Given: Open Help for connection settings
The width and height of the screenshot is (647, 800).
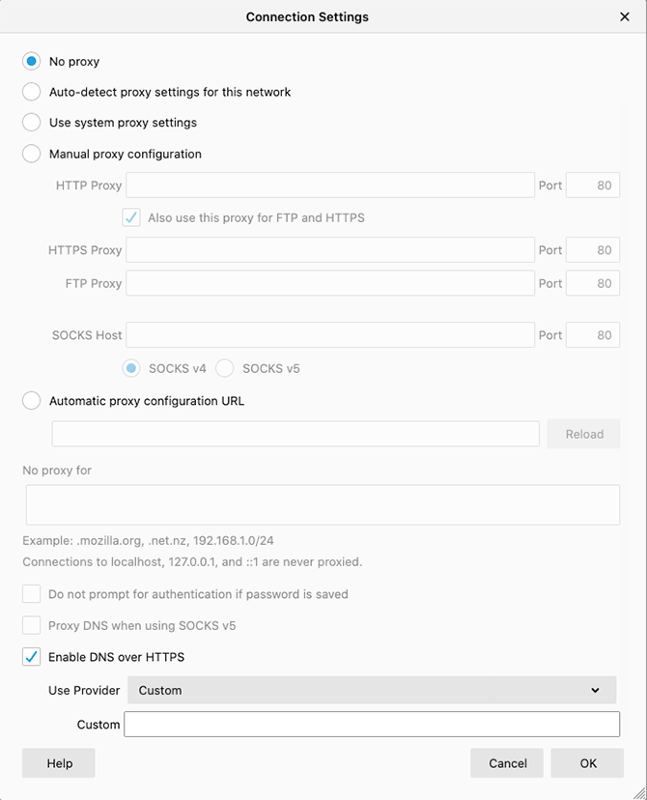Looking at the screenshot, I should 59,762.
